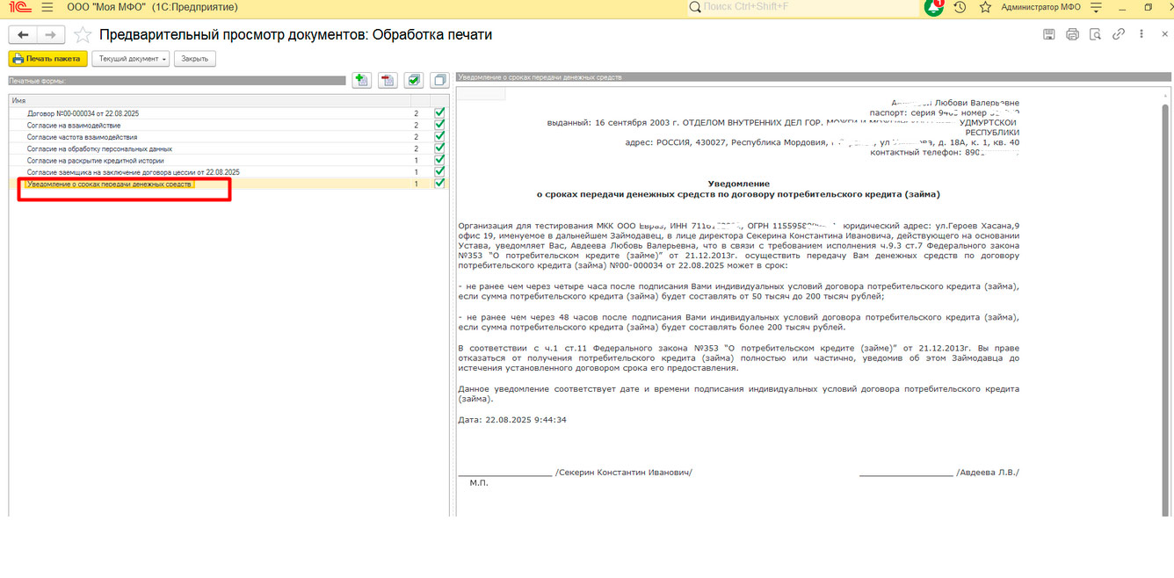
Task: Open the Текущий документ dropdown
Action: (130, 59)
